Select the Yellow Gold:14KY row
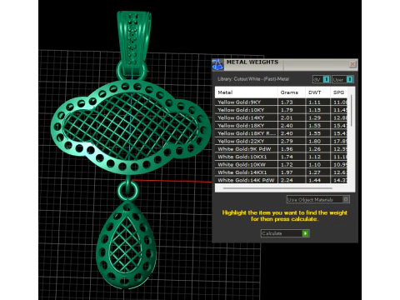Viewport: 400px width, 300px height. point(281,117)
